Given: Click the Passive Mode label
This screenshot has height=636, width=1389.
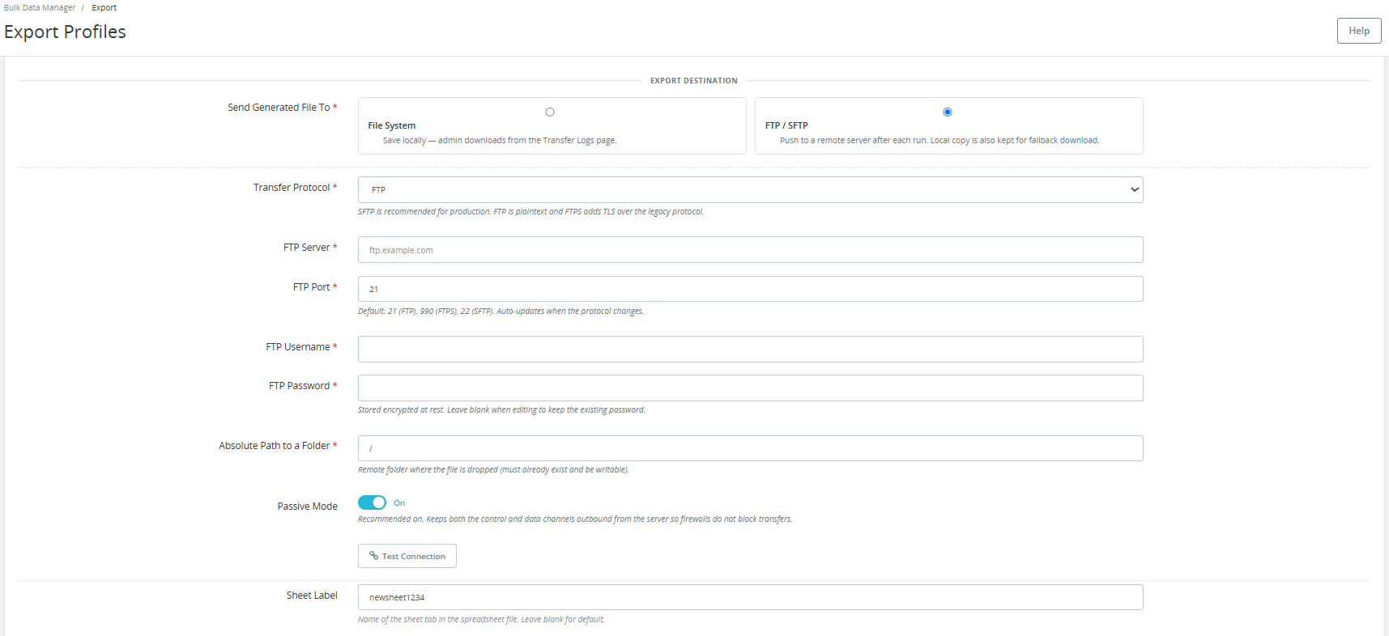Looking at the screenshot, I should 307,507.
